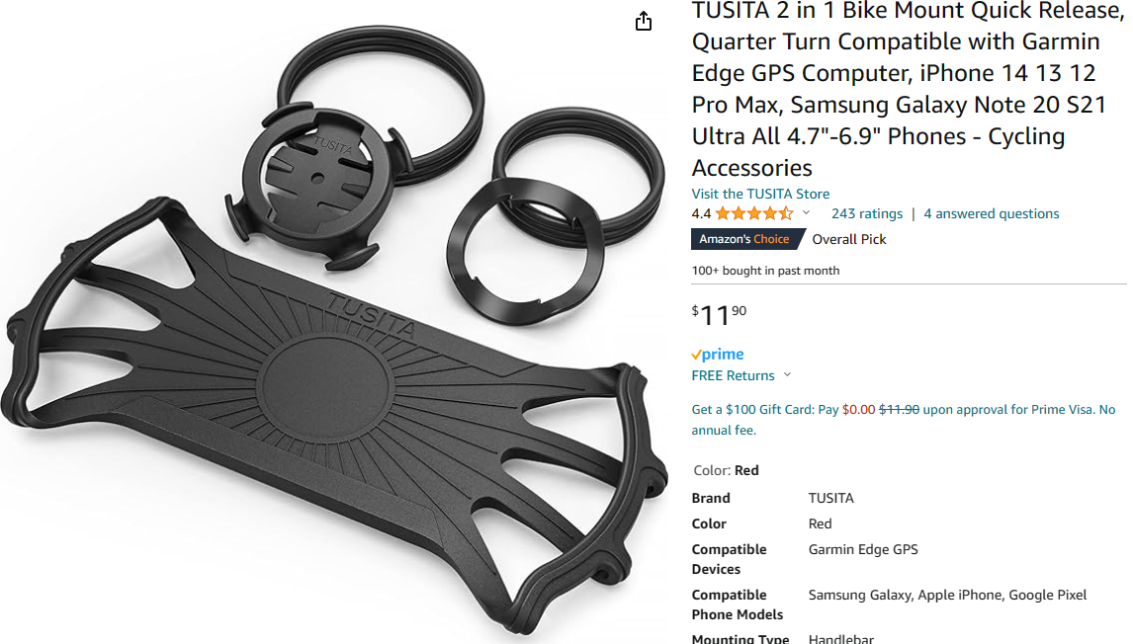This screenshot has height=644, width=1133.
Task: Click the Compatible Phone Models value
Action: (x=947, y=595)
